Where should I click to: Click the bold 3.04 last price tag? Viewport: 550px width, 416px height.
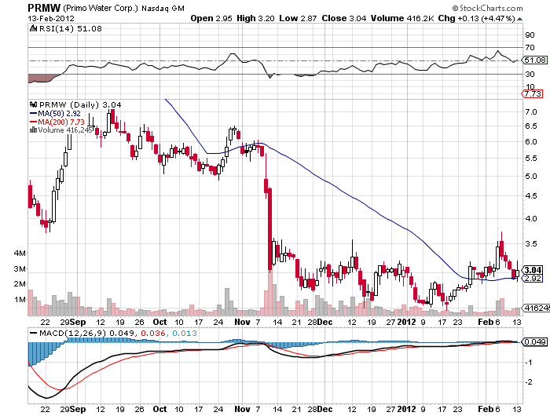(533, 270)
